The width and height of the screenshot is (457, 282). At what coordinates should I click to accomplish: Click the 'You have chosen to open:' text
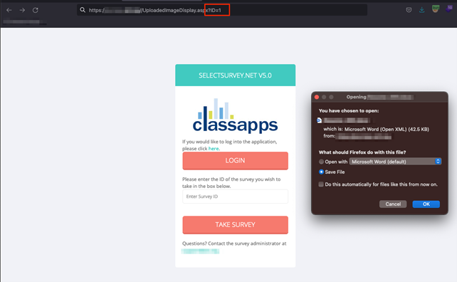coord(349,111)
